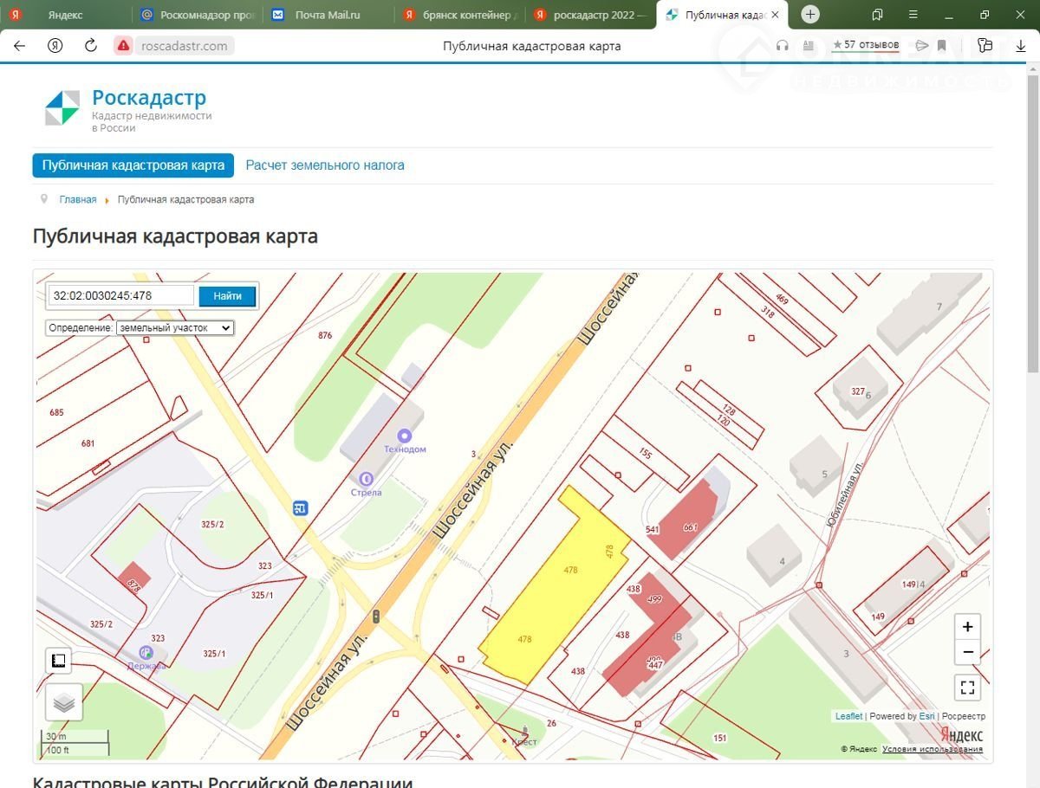Enter fullscreen map view

click(x=967, y=688)
